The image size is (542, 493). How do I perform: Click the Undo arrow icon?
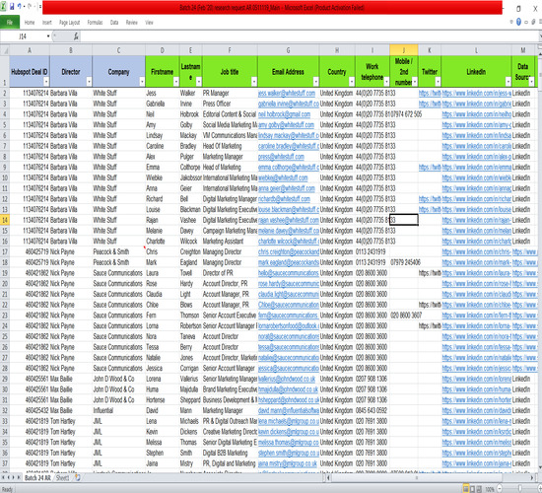[20, 6]
